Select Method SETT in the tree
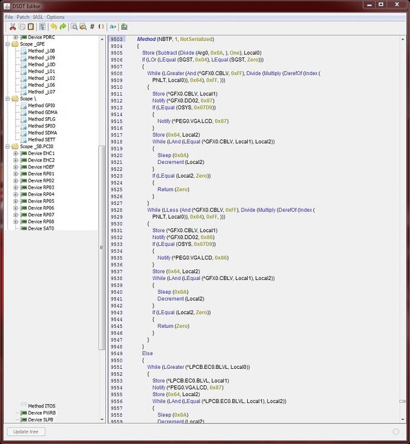Screen dimensions: 410x444 click(40, 140)
